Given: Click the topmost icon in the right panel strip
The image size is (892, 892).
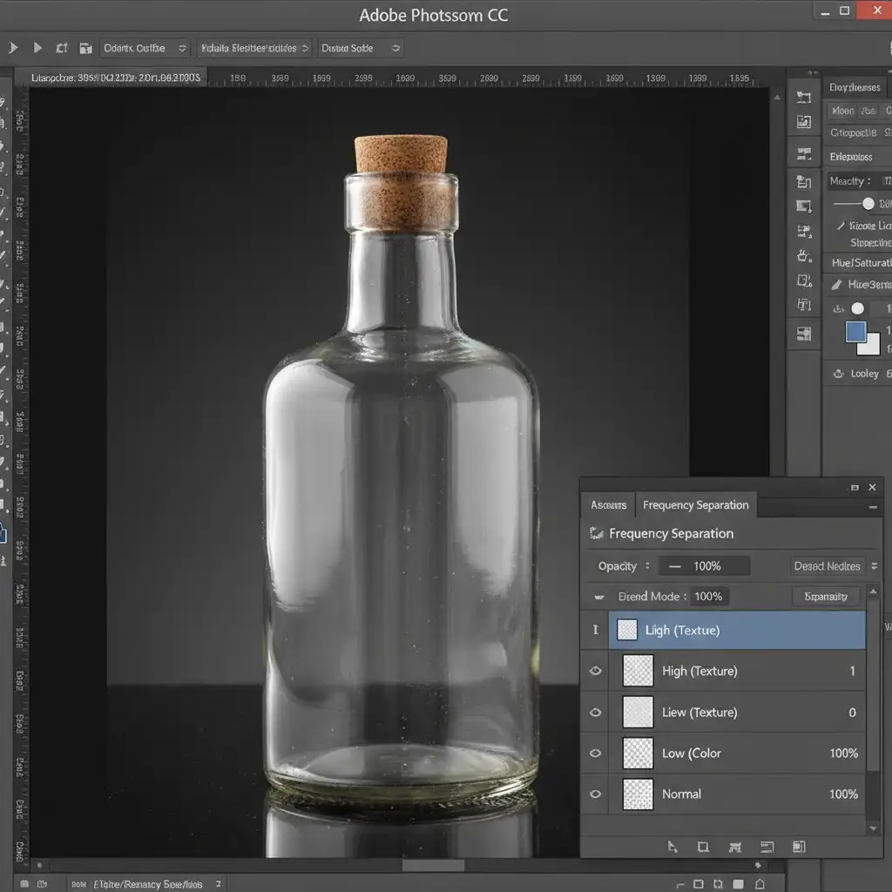Looking at the screenshot, I should click(804, 98).
